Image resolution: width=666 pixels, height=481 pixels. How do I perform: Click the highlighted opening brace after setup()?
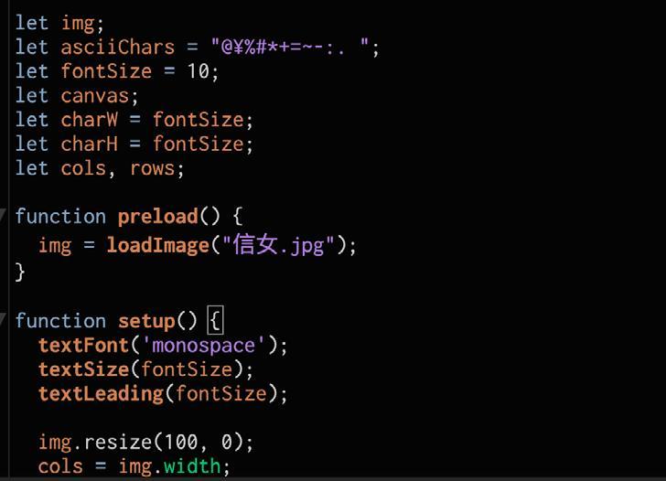point(215,320)
